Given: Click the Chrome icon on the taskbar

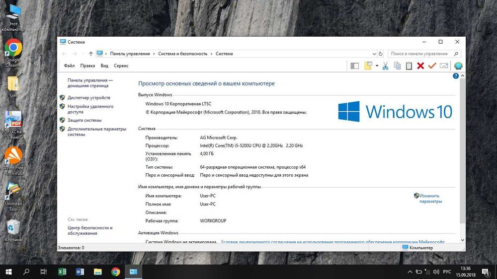Looking at the screenshot, I should coord(116,272).
